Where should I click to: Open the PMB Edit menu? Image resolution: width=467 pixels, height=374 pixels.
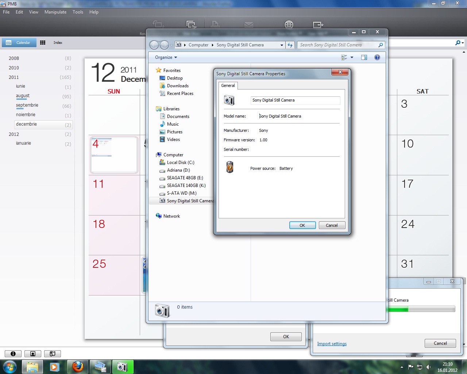[x=19, y=12]
